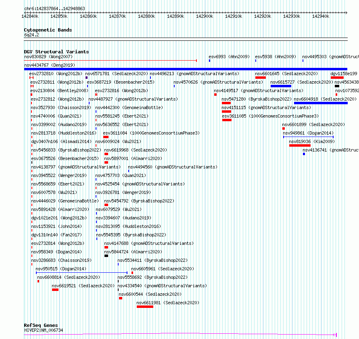Open nsv6079529 (Wu2021) entry
359x339 pixels.
point(119,209)
